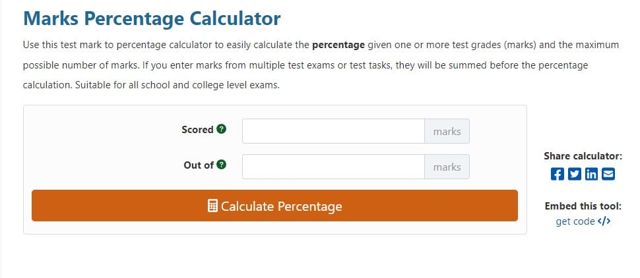Share the calculator on Facebook
Screen dimensions: 640x278
click(x=557, y=174)
